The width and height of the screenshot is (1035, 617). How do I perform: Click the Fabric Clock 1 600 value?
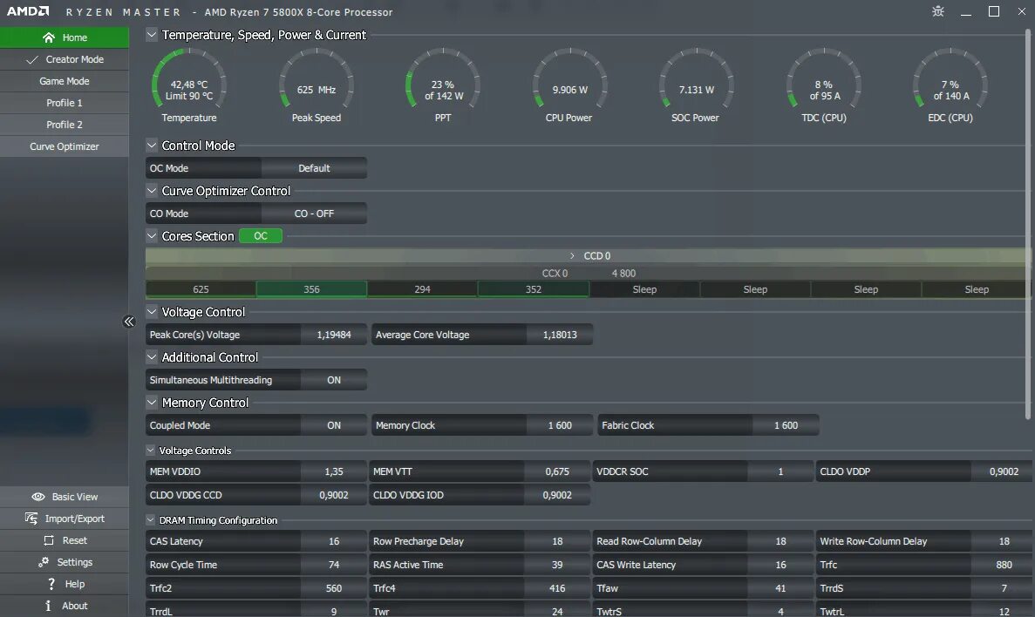(786, 425)
